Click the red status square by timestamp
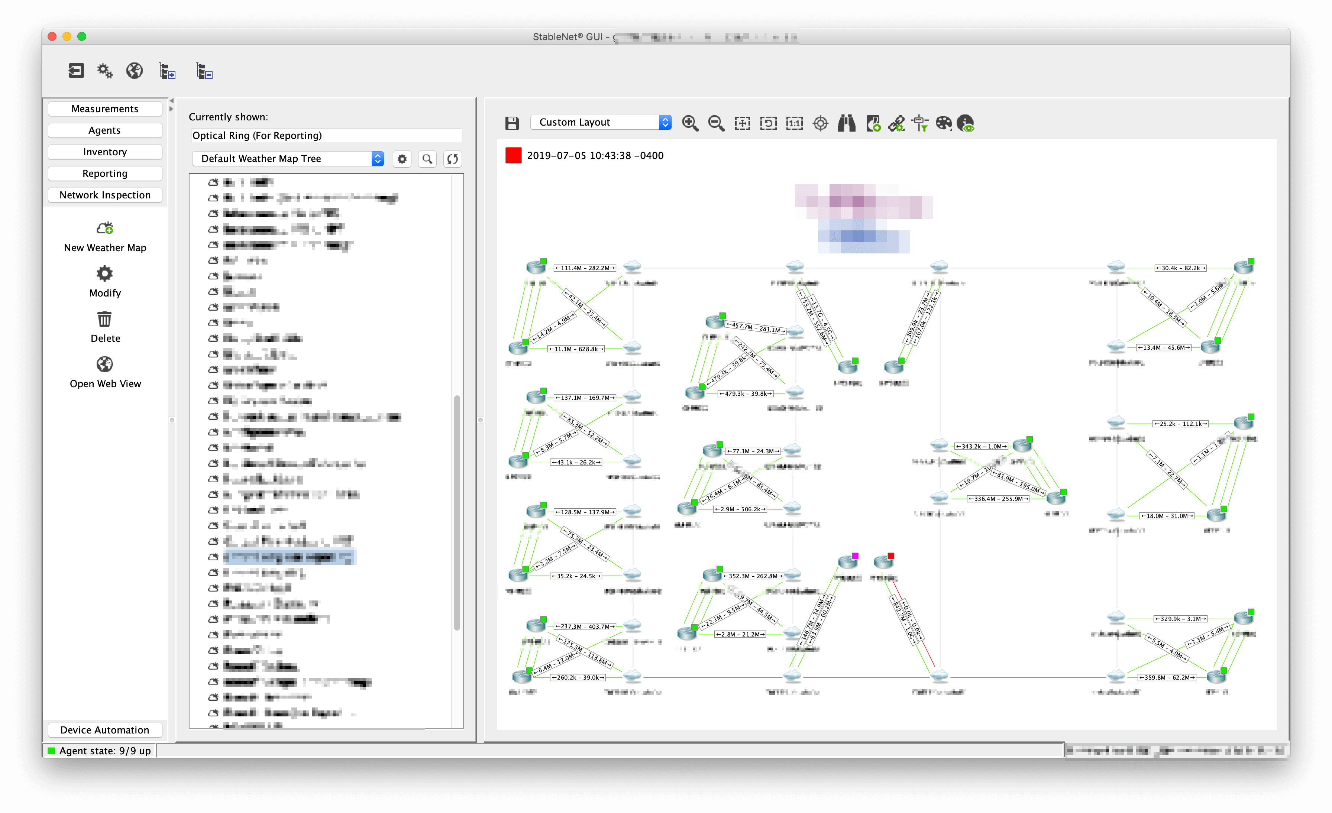Screen dimensions: 1332x813 [x=513, y=155]
